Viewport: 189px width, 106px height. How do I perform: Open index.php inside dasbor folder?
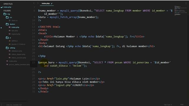coord(15,27)
